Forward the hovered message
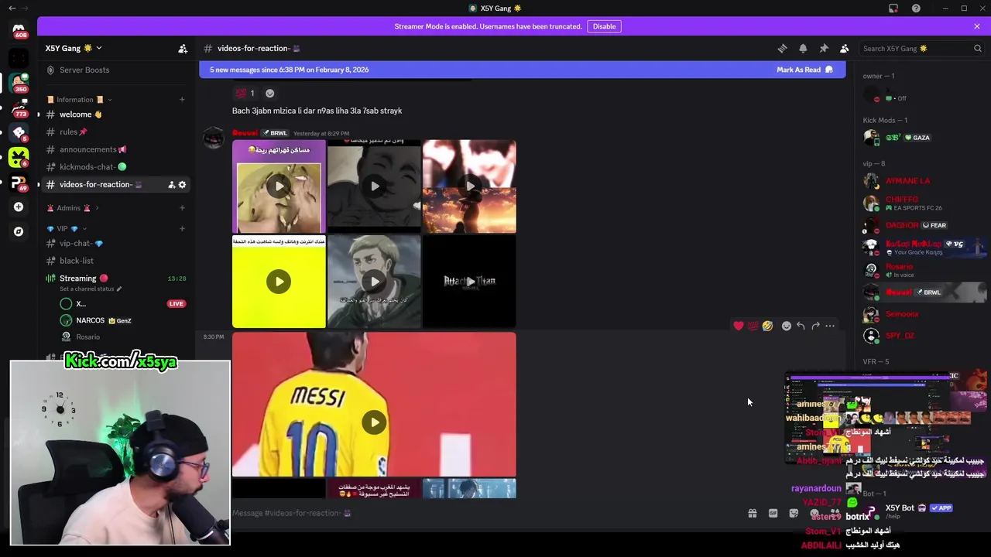 815,326
